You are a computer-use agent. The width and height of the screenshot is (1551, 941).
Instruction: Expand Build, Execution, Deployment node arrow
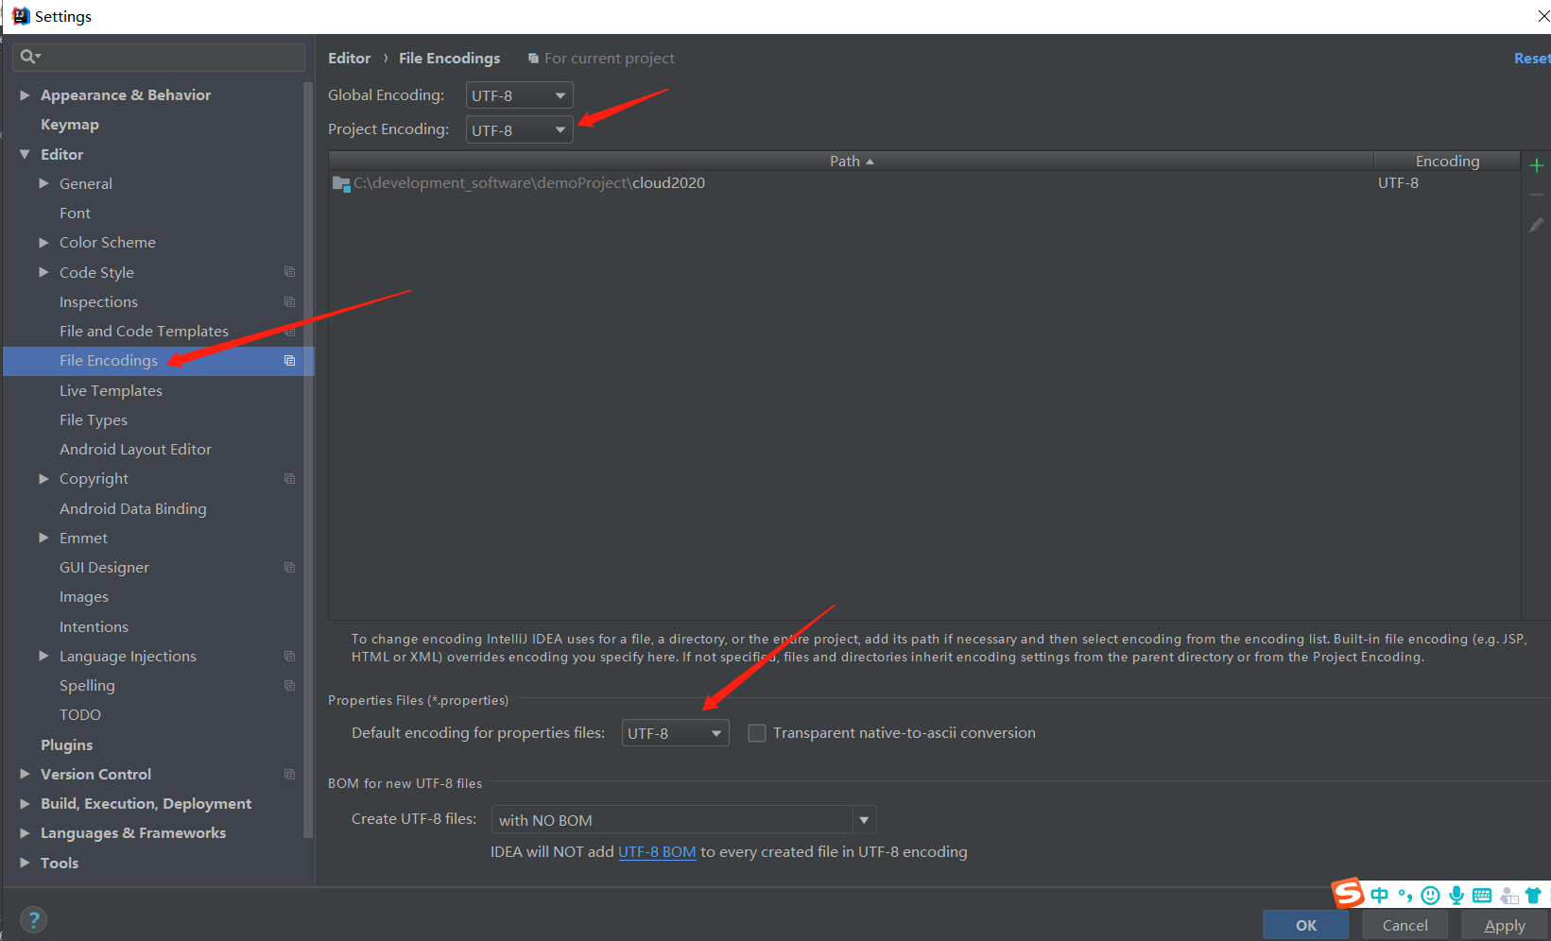coord(26,804)
